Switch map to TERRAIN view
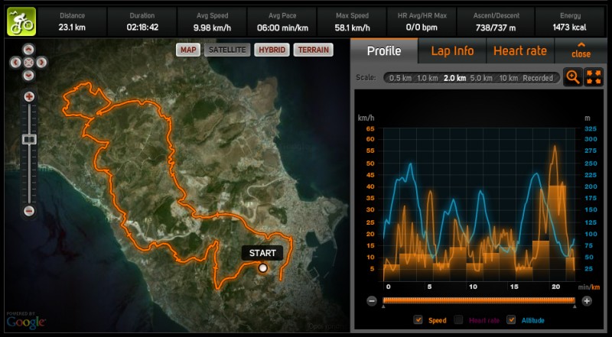The width and height of the screenshot is (612, 337). tap(314, 50)
